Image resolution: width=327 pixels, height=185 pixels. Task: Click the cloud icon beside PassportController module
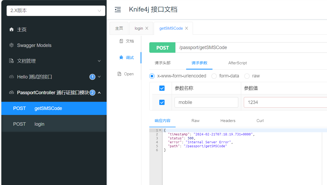point(11,92)
